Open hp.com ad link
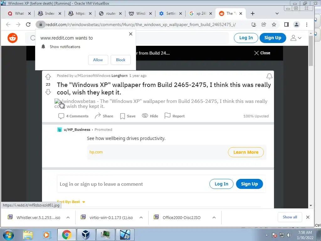321x241 pixels. click(96, 152)
